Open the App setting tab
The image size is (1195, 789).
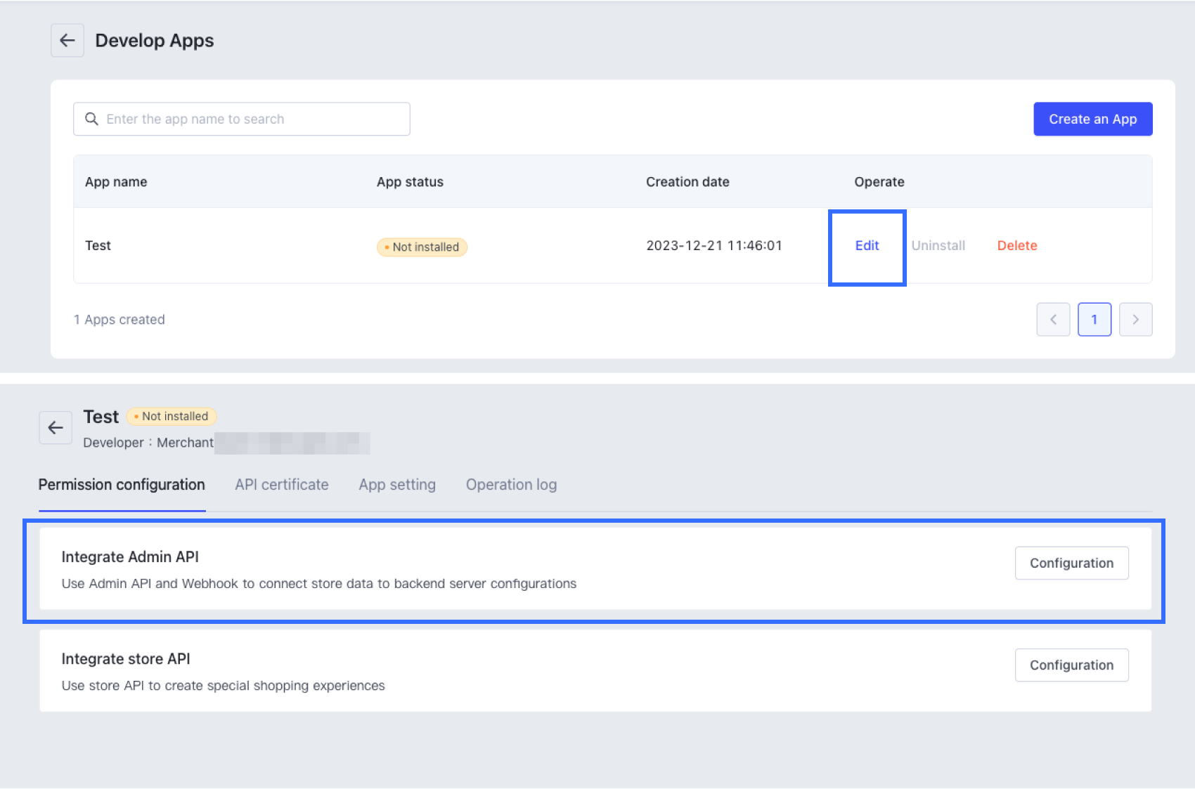396,484
